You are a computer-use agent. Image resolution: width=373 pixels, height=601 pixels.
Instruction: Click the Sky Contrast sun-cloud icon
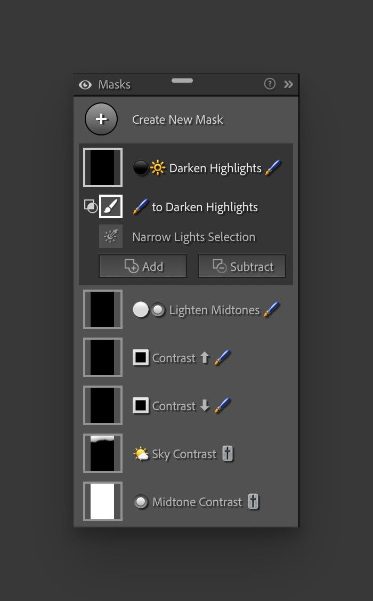click(141, 454)
